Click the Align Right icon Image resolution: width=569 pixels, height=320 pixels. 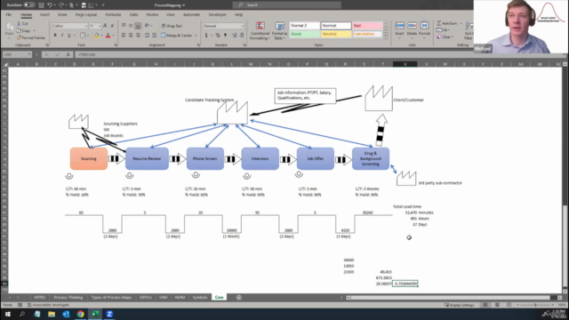(138, 36)
